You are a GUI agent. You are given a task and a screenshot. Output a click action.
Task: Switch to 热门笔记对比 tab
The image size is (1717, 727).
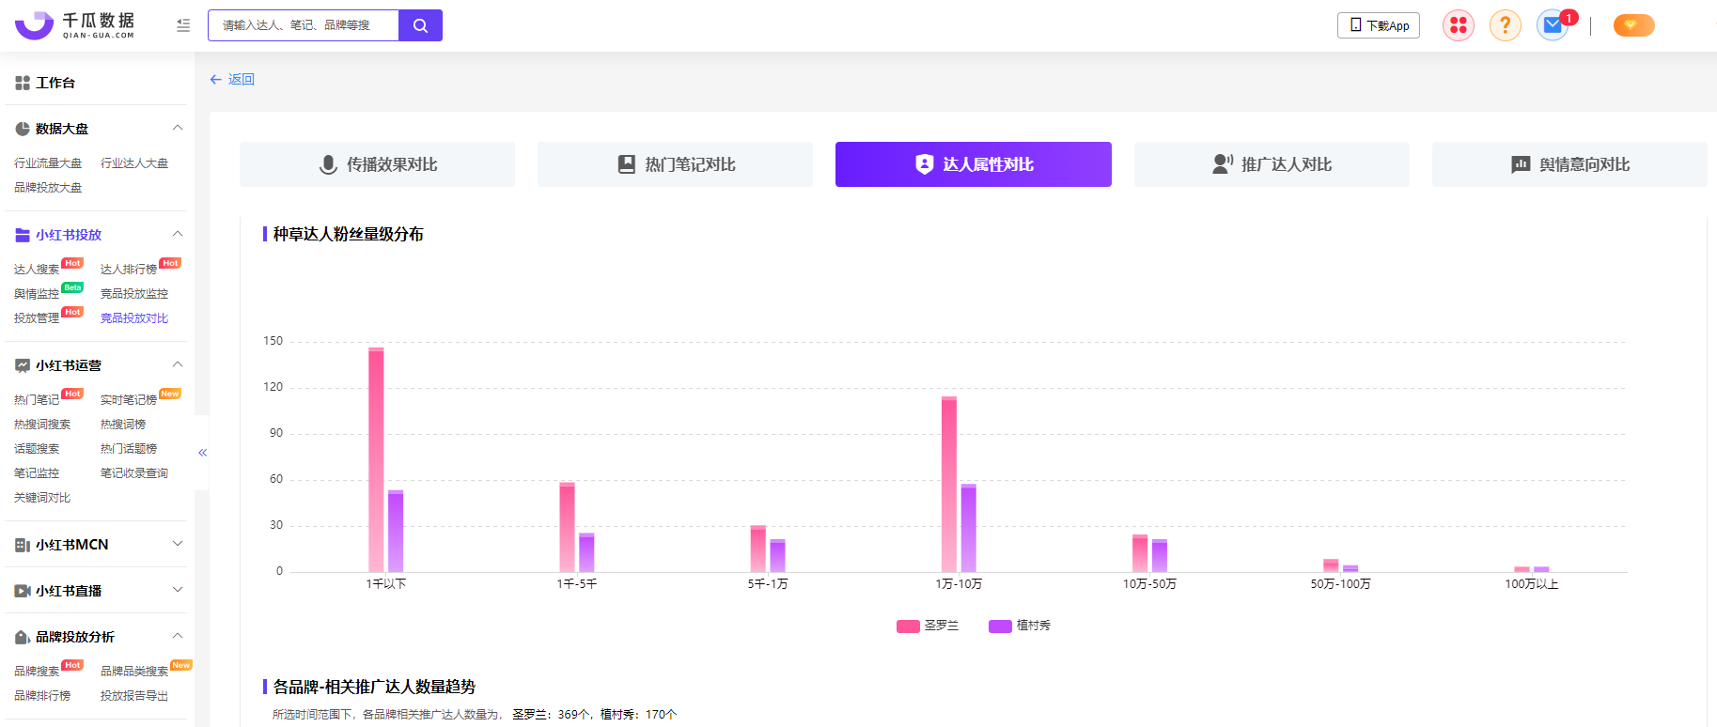pyautogui.click(x=675, y=164)
